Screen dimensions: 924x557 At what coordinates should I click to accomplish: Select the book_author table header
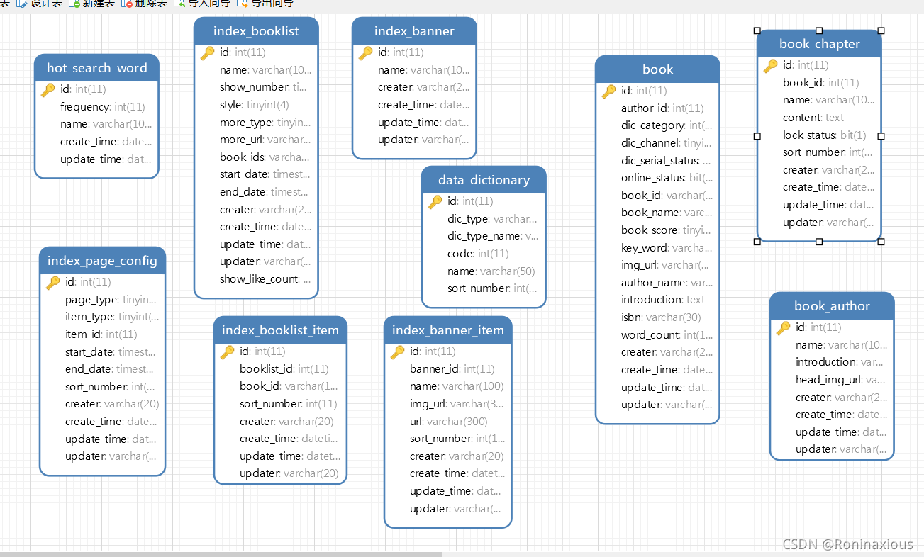832,306
